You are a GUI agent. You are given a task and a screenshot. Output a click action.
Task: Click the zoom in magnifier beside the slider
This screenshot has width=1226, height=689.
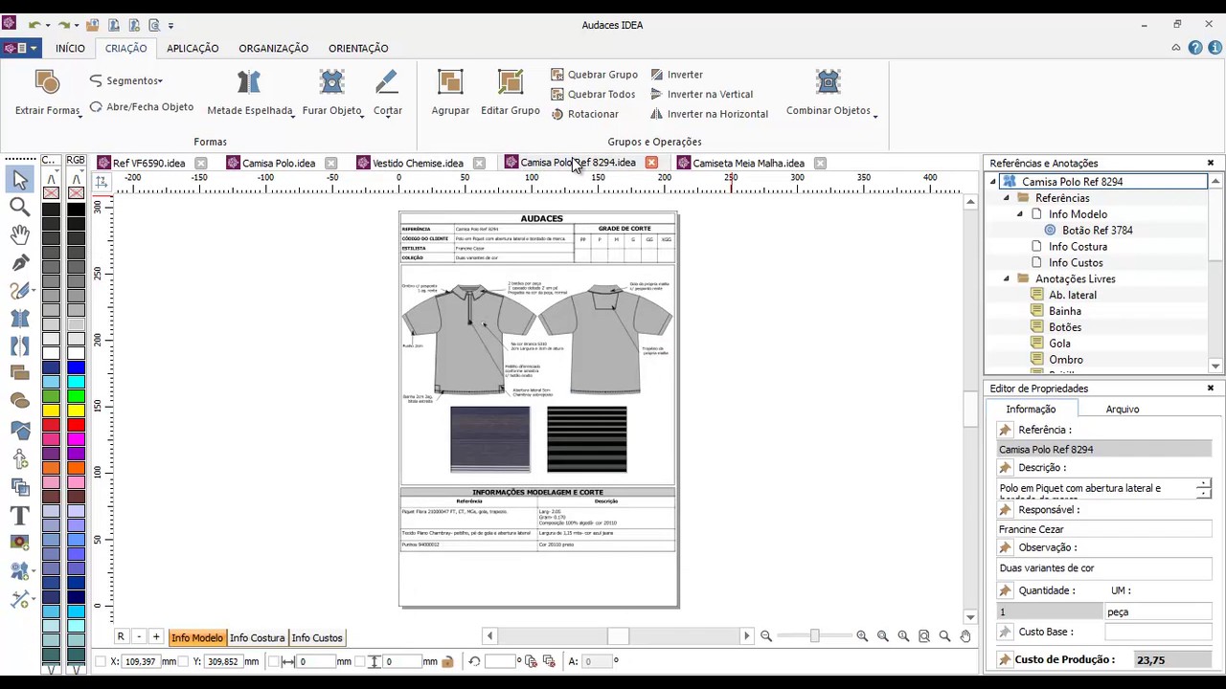862,636
